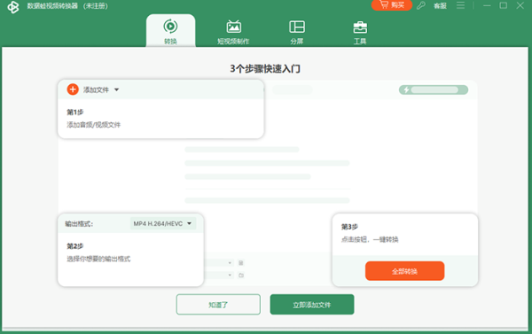
Task: Click the key register icon
Action: [421, 5]
